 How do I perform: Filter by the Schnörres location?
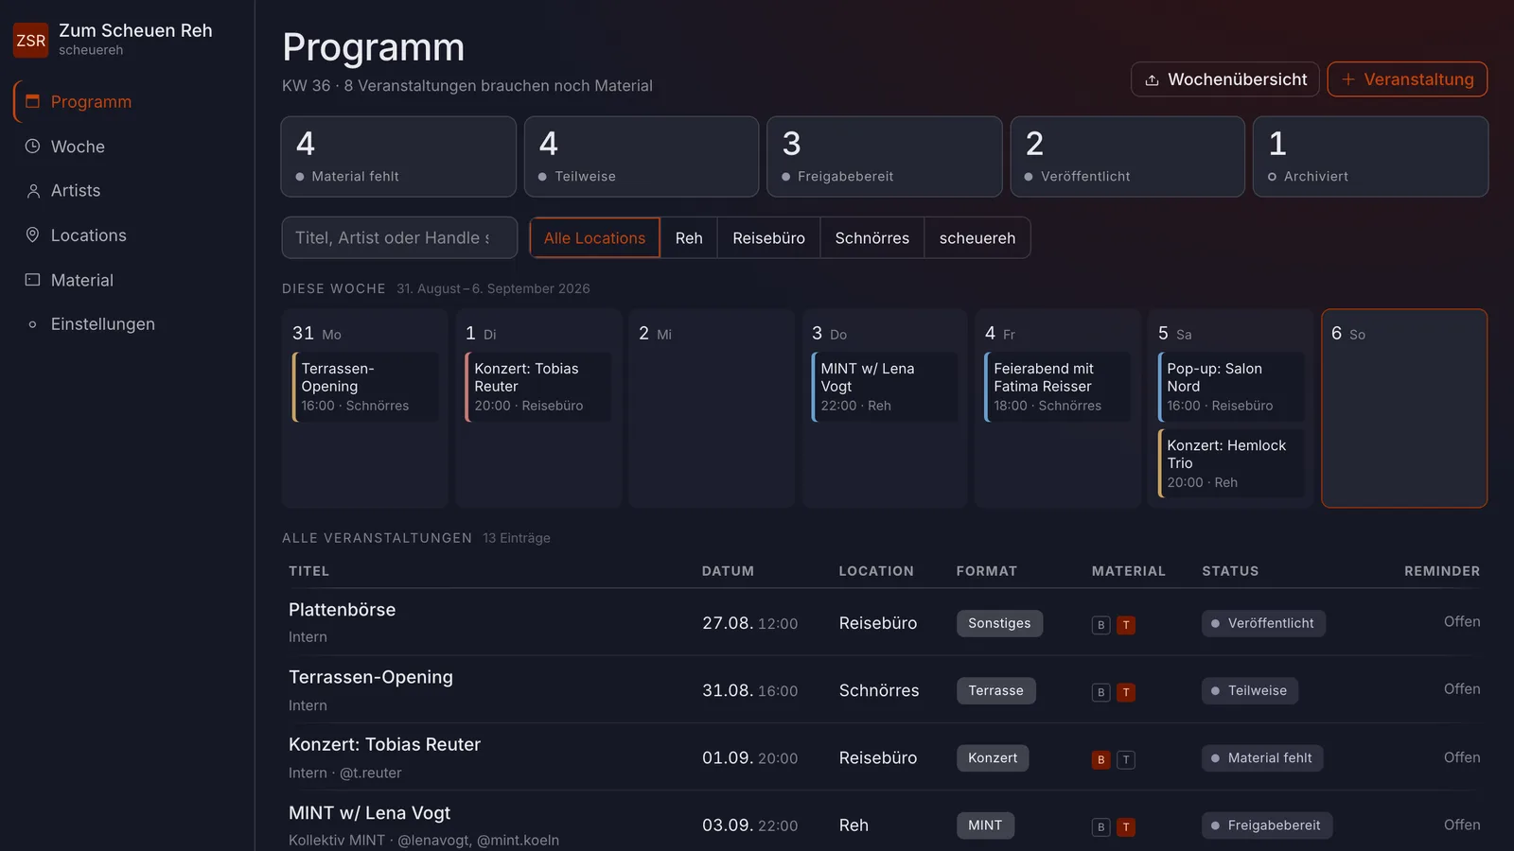tap(871, 238)
